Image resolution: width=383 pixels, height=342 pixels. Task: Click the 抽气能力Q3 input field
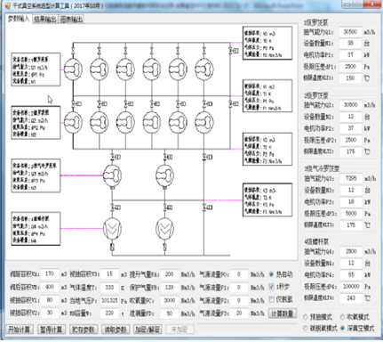point(351,178)
